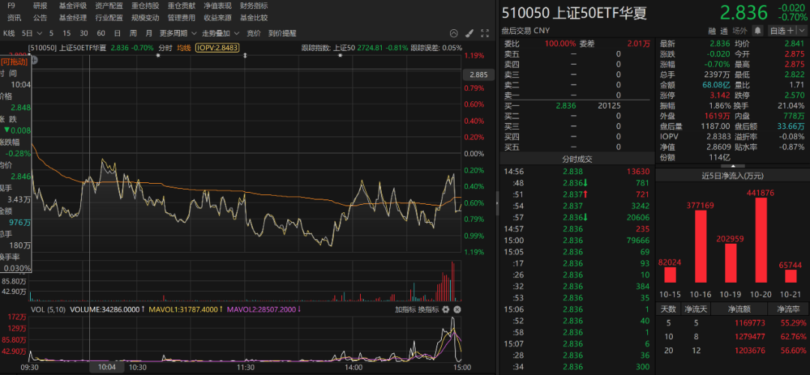Click the 融 margin tag icon

[x=712, y=31]
